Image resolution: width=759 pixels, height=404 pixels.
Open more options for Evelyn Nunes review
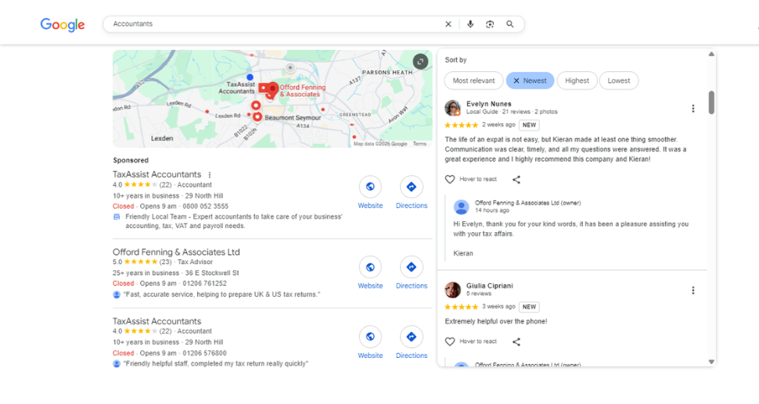(x=693, y=109)
